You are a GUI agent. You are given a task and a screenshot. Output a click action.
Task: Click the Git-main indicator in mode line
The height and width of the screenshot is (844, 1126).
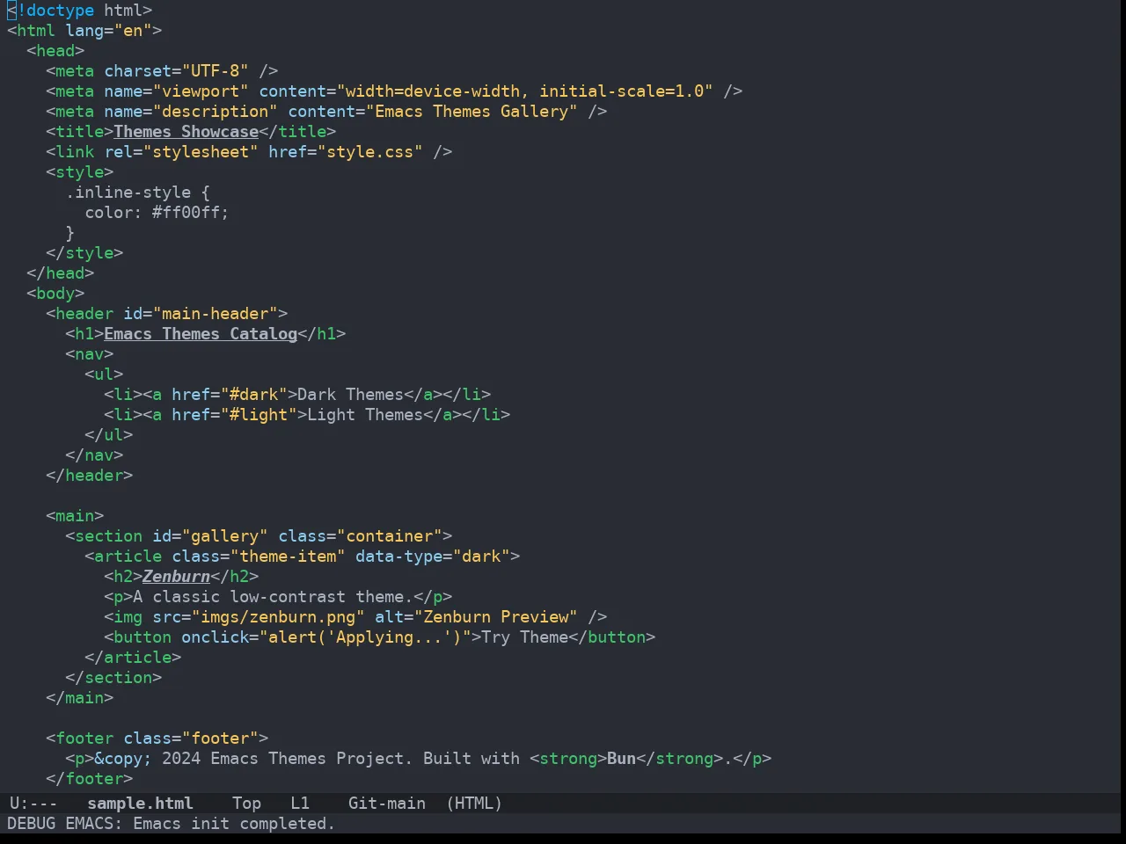[387, 803]
